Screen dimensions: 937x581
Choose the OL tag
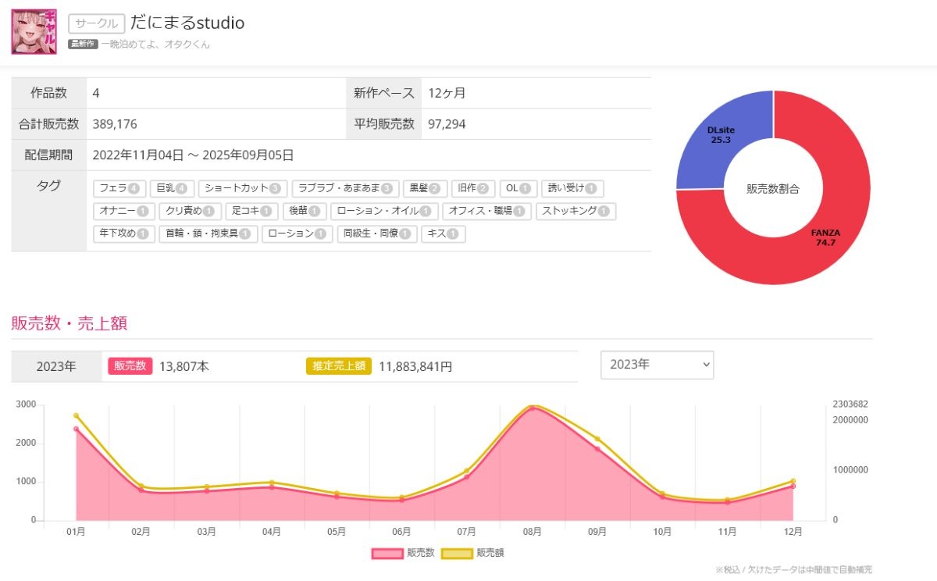point(518,188)
